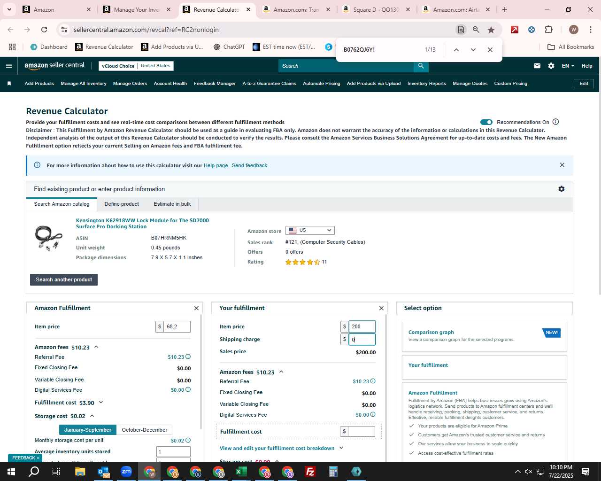This screenshot has width=601, height=481.
Task: Reload the page
Action: tap(44, 30)
